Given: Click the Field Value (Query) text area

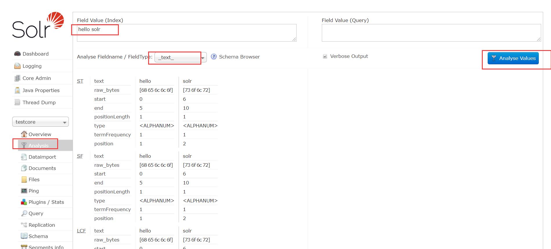Looking at the screenshot, I should click(431, 33).
